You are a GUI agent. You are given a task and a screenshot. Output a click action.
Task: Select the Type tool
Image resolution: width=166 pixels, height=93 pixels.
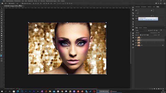tap(2, 40)
